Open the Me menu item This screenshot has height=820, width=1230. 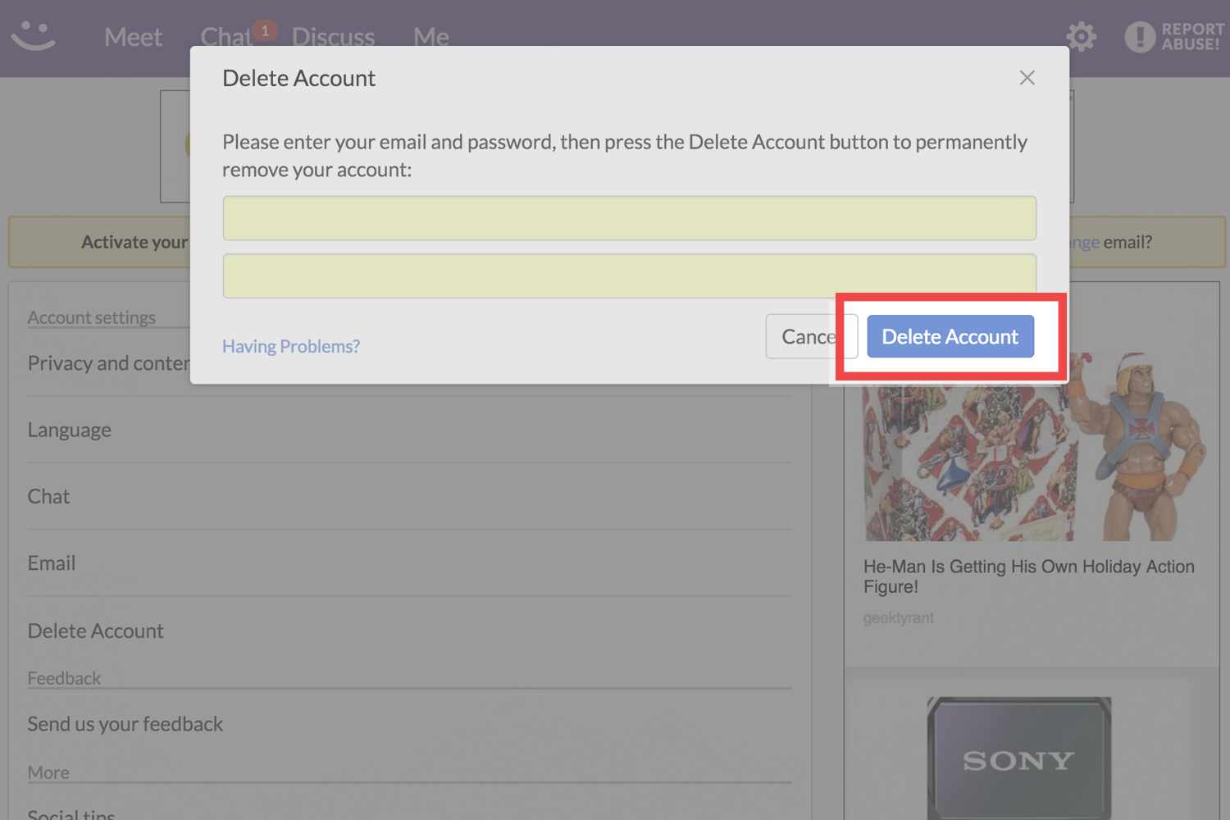point(430,37)
